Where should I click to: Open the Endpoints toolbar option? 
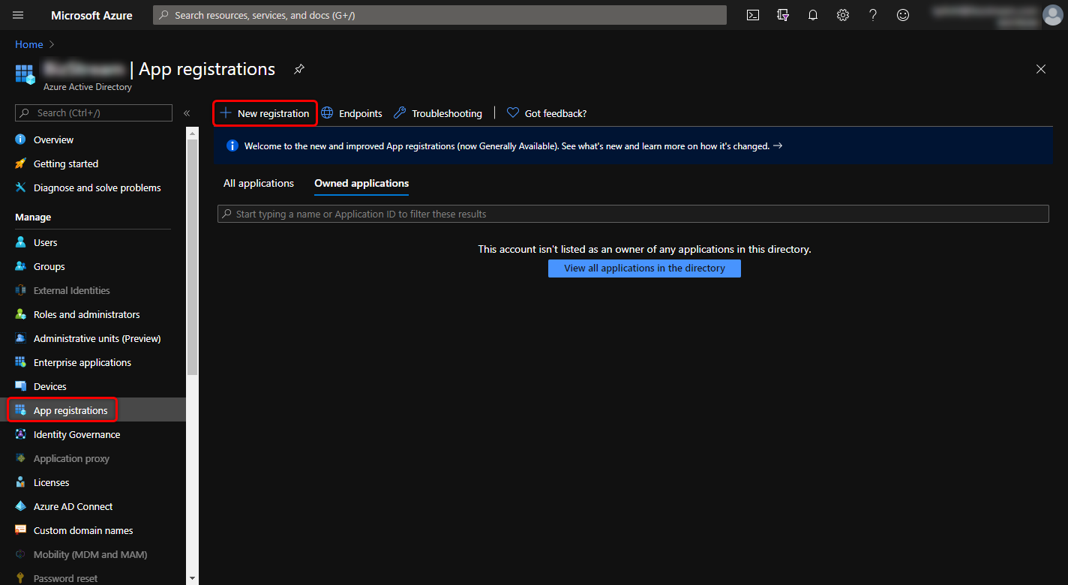(x=352, y=113)
